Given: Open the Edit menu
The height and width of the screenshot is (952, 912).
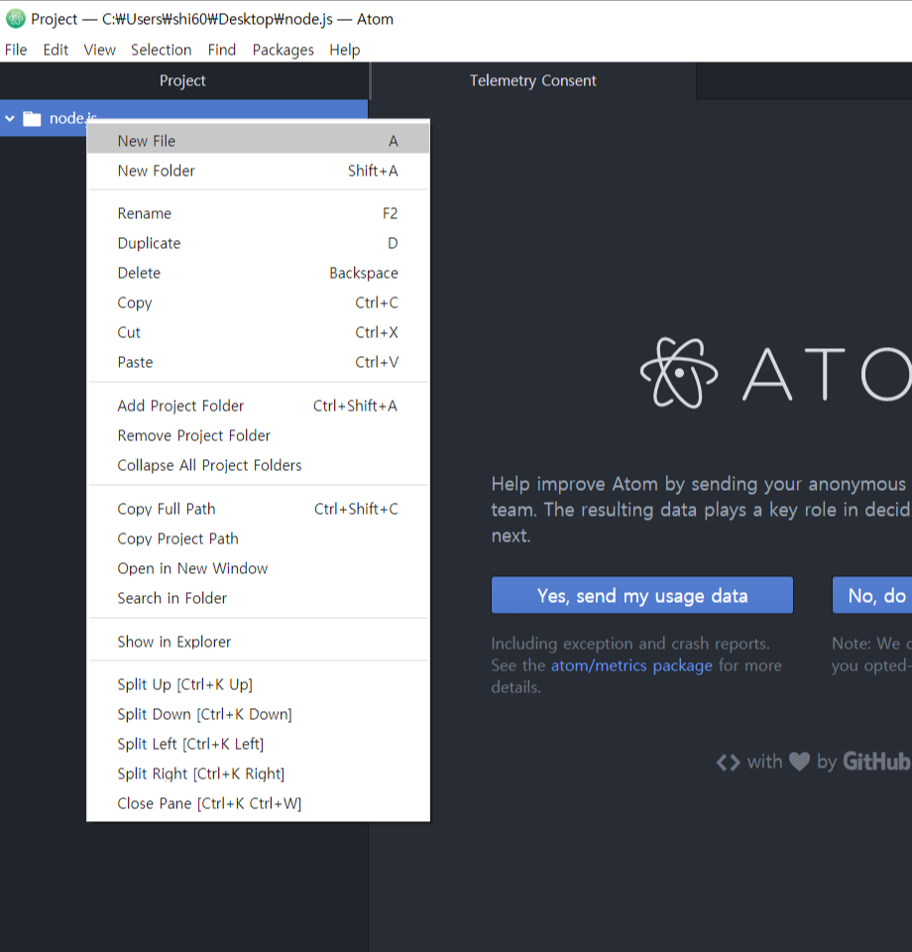Looking at the screenshot, I should 56,50.
